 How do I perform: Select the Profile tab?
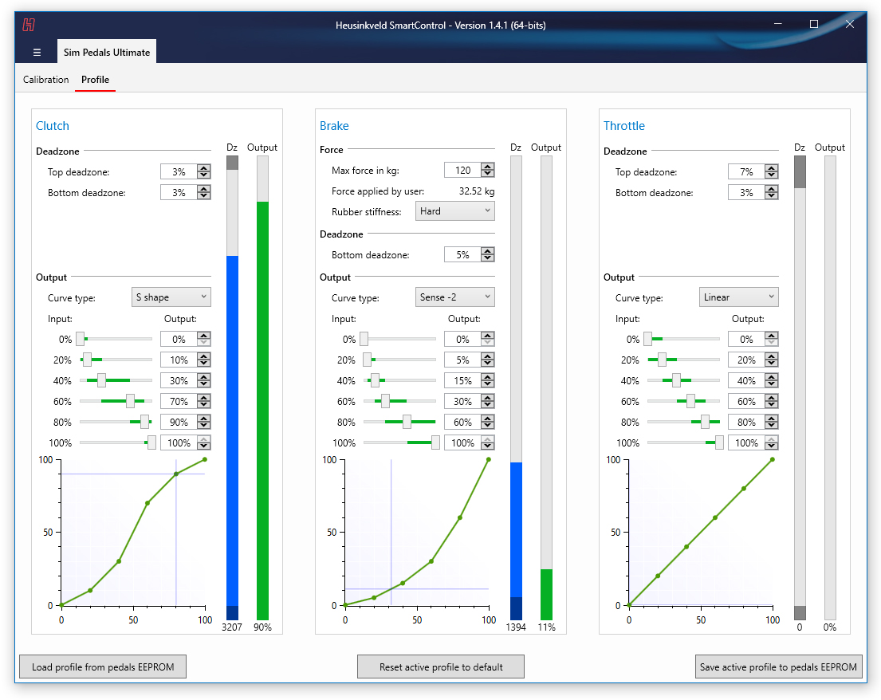click(x=95, y=80)
